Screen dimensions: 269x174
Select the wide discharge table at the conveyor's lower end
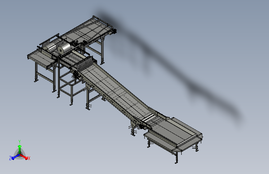tap(173, 134)
